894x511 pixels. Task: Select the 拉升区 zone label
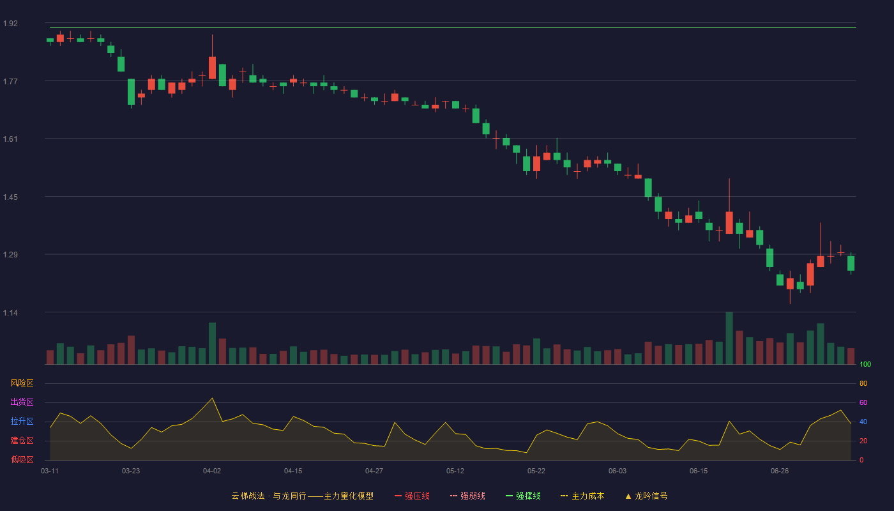tap(22, 422)
